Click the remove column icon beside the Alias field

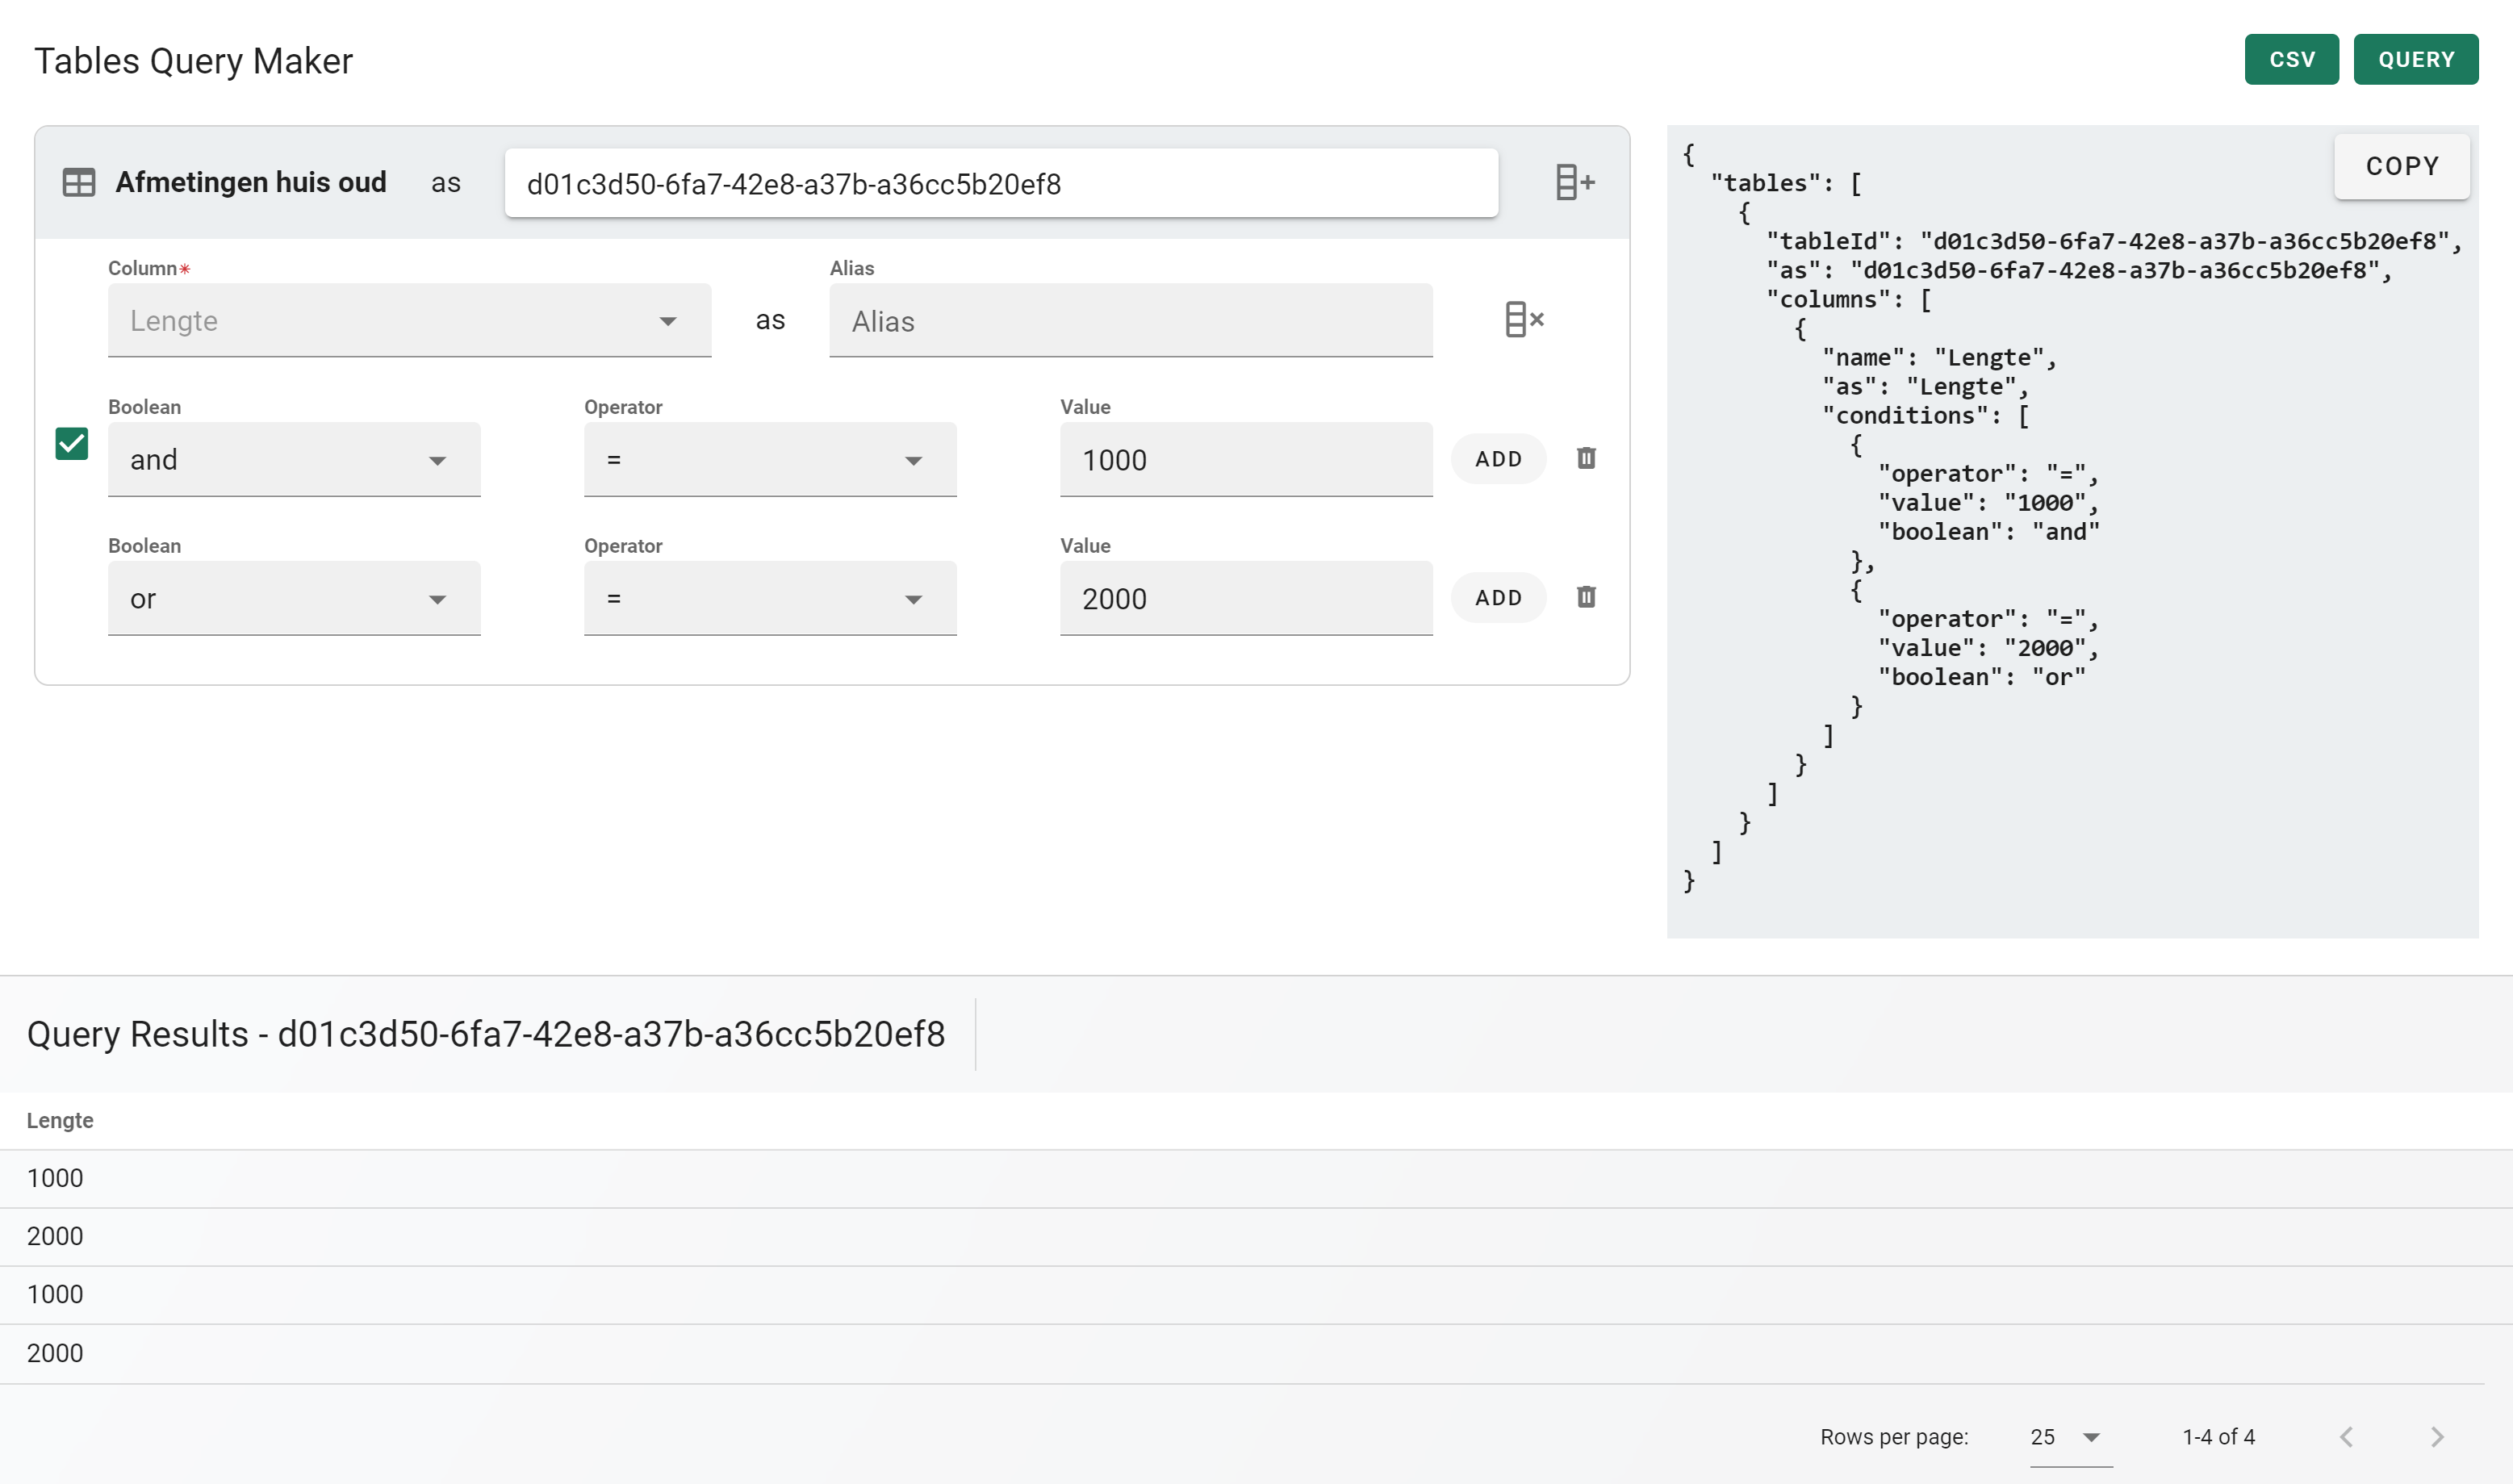coord(1523,320)
